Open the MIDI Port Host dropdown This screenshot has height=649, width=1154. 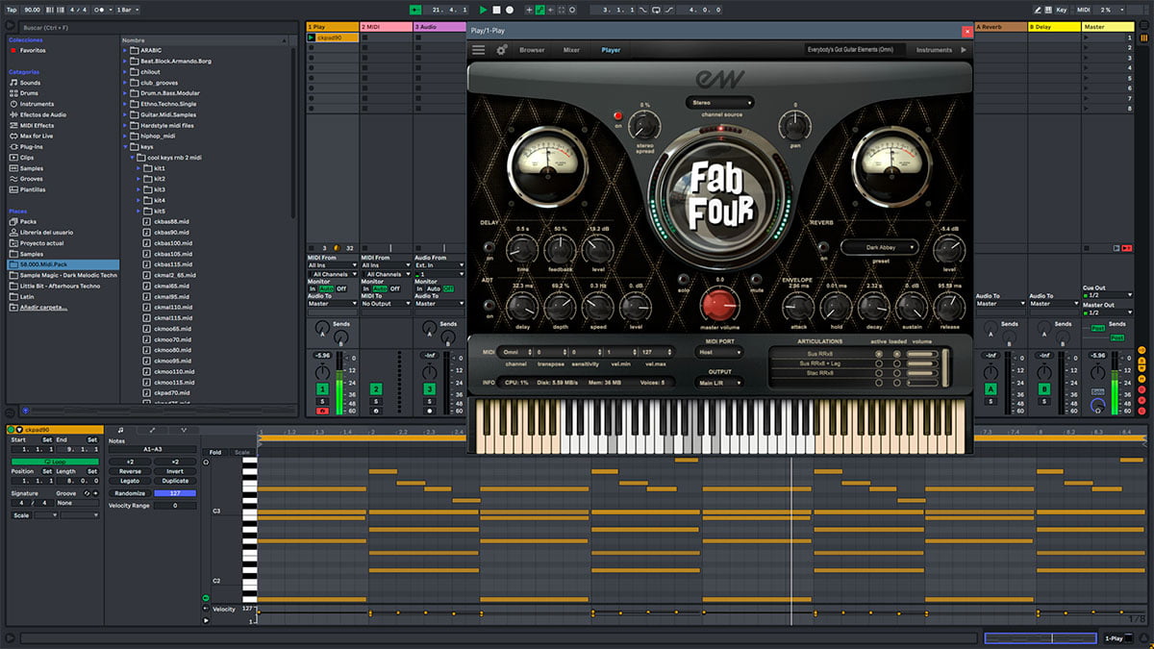pos(718,353)
